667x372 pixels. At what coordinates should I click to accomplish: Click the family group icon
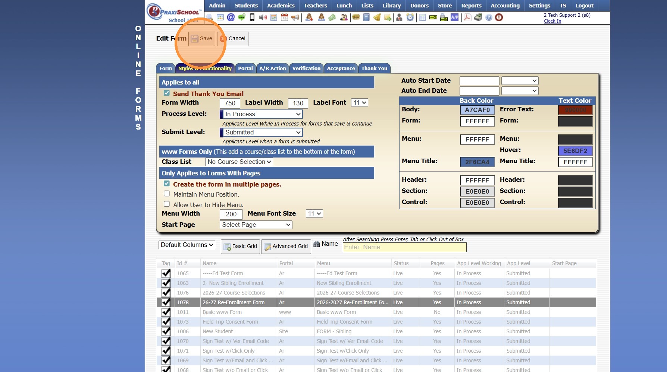pyautogui.click(x=344, y=17)
